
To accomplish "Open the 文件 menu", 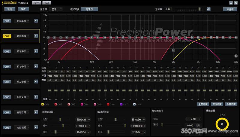I will pos(37,3).
